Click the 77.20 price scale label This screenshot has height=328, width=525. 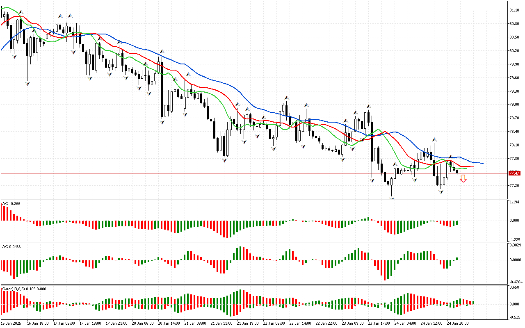coord(514,186)
